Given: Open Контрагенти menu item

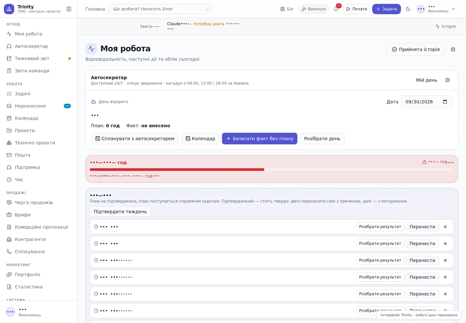Looking at the screenshot, I should (39, 239).
